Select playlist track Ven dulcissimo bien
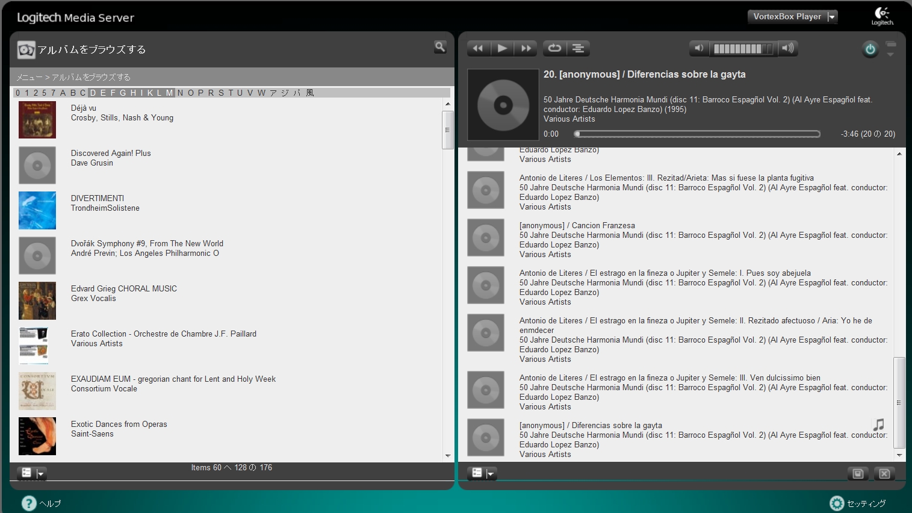The image size is (912, 513). coord(670,378)
